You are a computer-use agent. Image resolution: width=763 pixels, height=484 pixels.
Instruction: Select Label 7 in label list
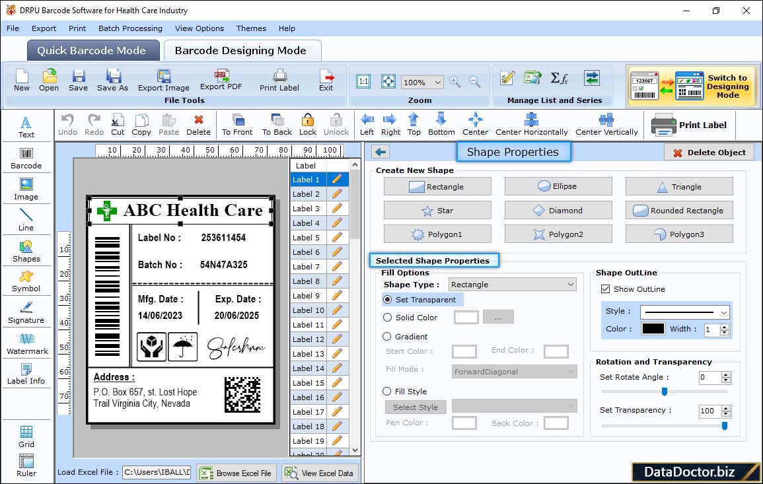[308, 267]
